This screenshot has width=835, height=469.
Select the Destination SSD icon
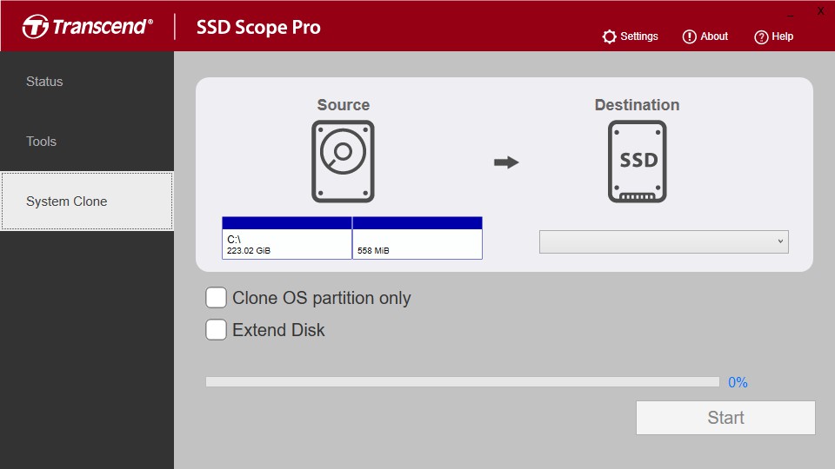(x=637, y=162)
